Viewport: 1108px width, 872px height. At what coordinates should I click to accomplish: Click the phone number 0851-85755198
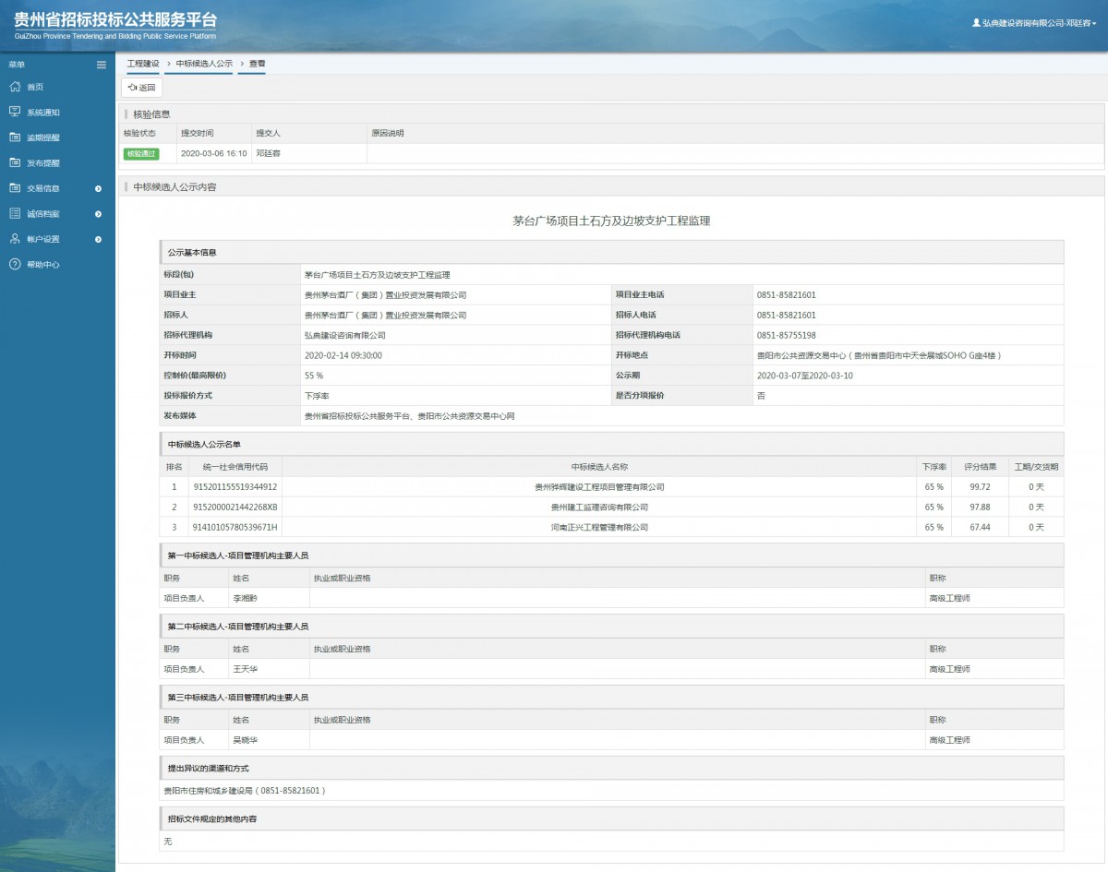786,336
